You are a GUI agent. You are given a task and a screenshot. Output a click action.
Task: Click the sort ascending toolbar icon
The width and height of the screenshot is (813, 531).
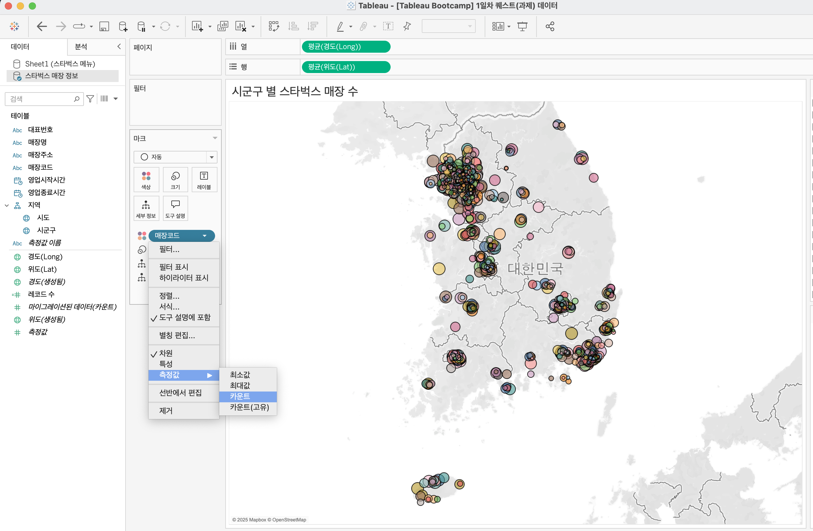[x=293, y=26]
